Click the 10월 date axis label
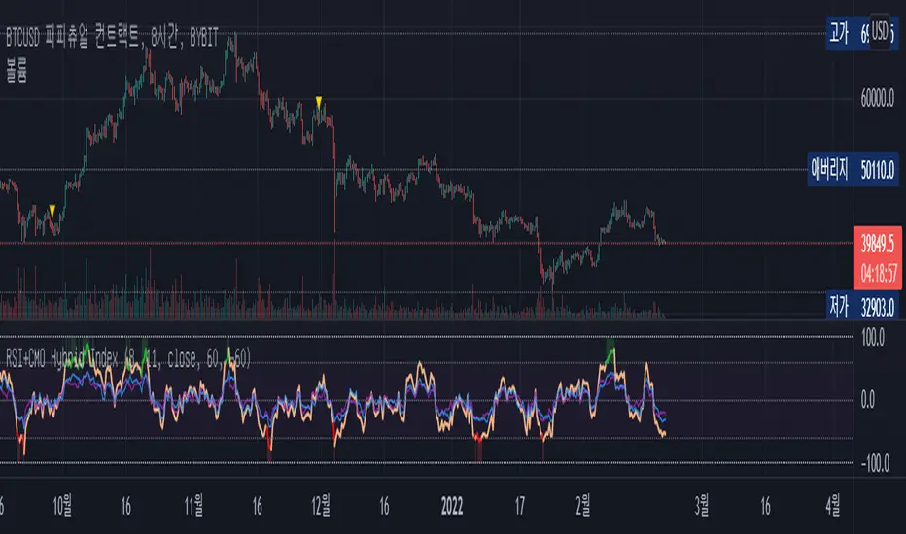The width and height of the screenshot is (906, 534). click(62, 505)
